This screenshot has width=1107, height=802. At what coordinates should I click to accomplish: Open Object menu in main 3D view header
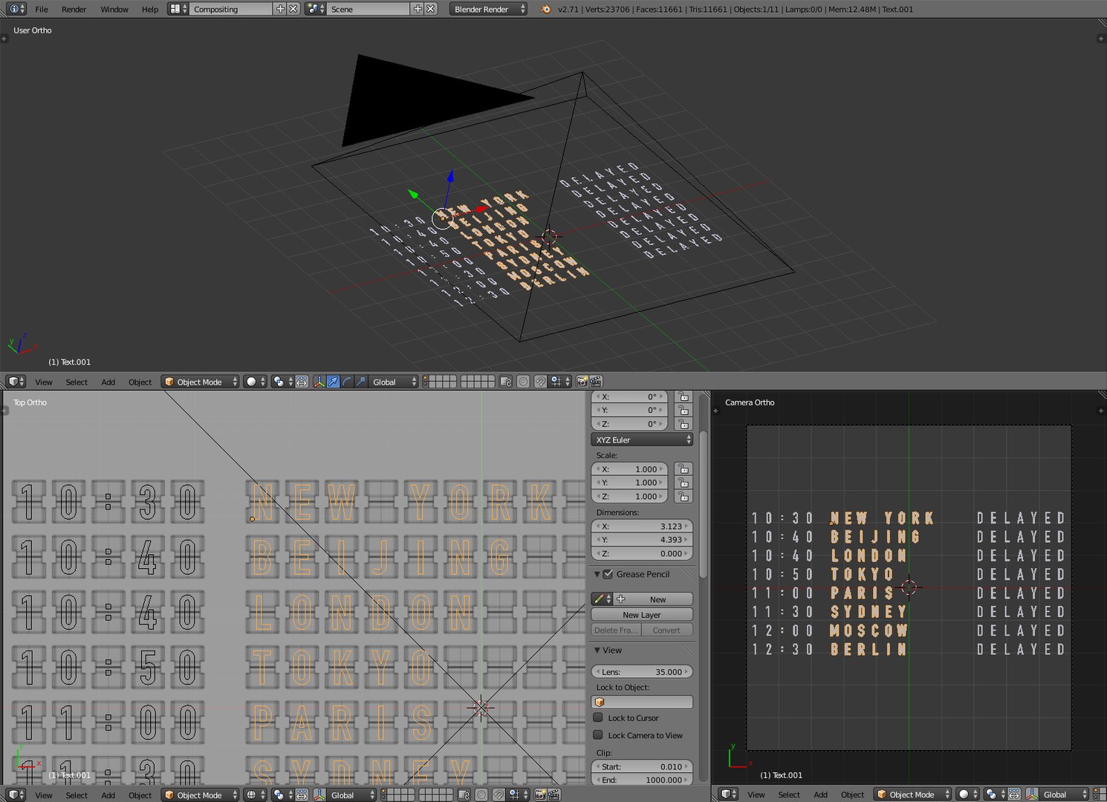pos(140,382)
